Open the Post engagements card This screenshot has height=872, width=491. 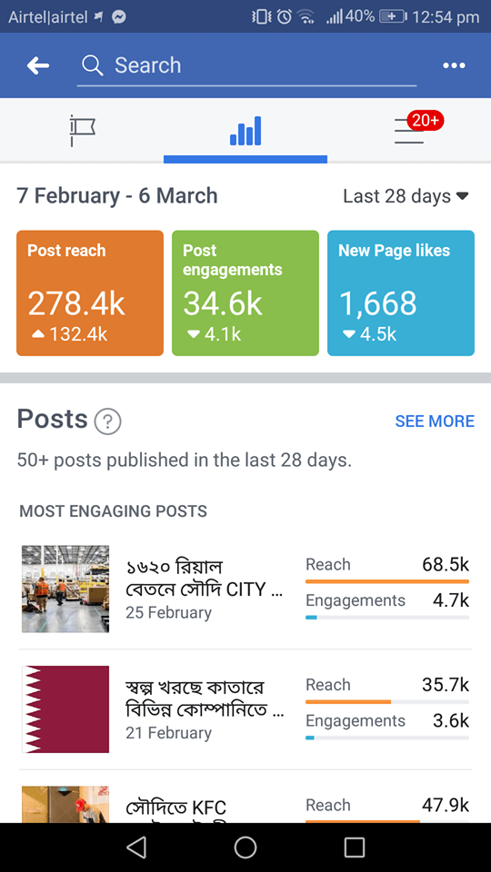(x=245, y=293)
